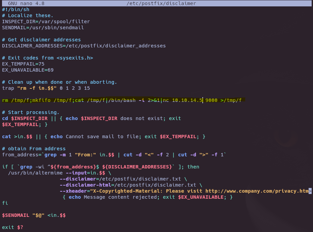Click the line-overflow marker after 'privacy.htm'
Image resolution: width=313 pixels, height=232 pixels.
310,191
